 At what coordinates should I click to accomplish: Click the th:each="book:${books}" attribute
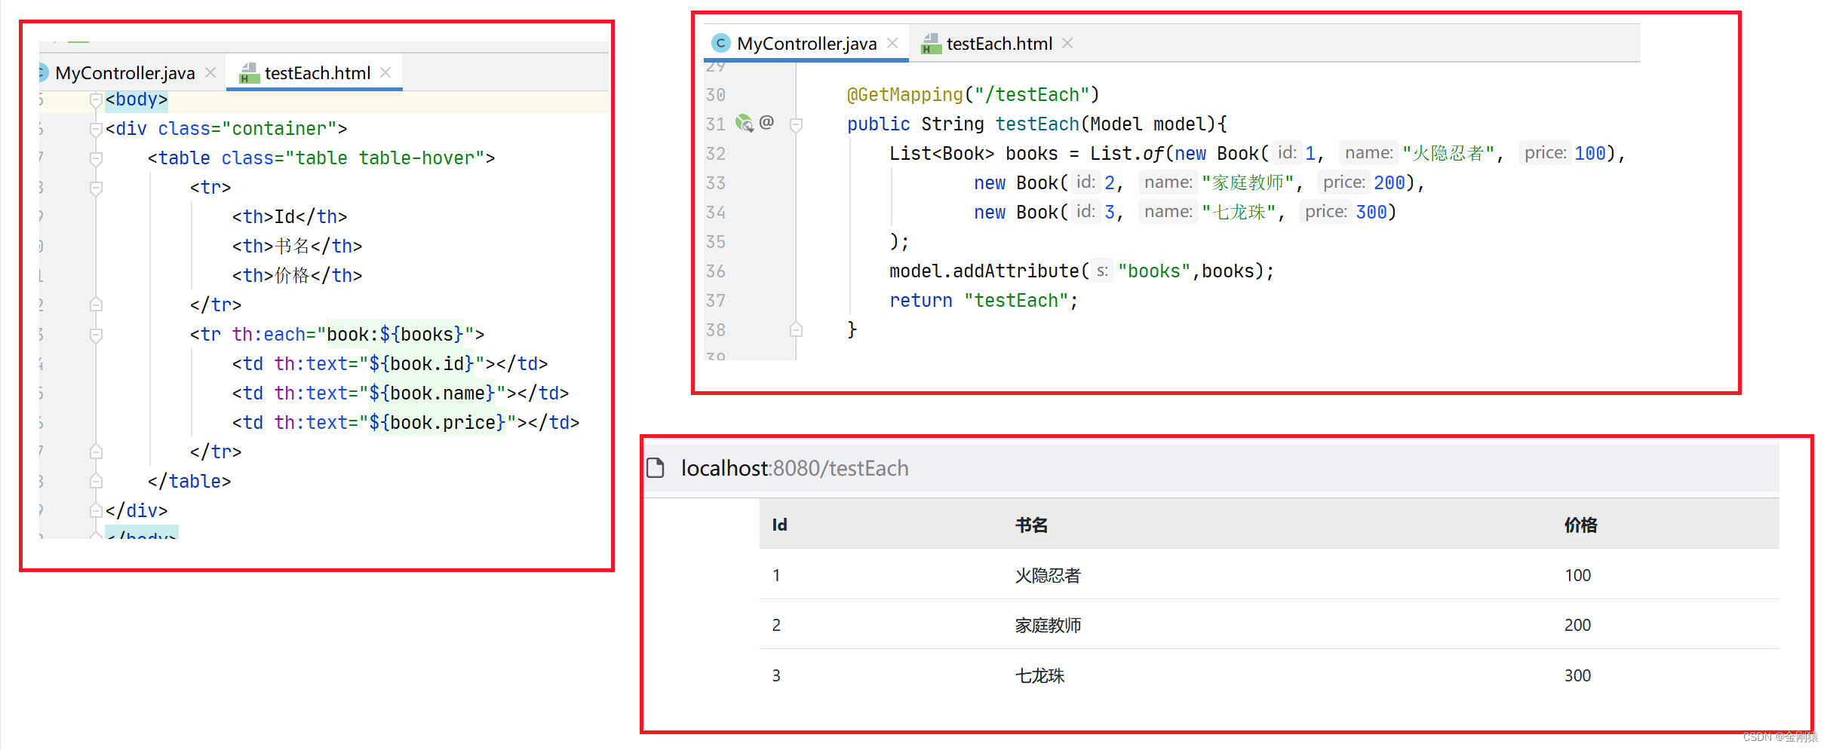[353, 335]
